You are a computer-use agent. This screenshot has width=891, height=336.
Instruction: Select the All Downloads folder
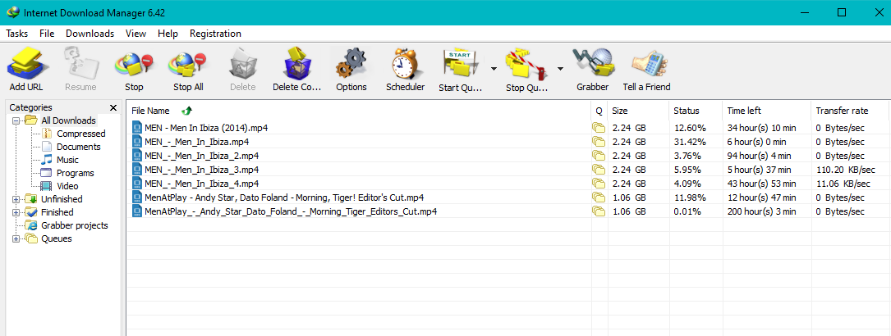coord(68,120)
